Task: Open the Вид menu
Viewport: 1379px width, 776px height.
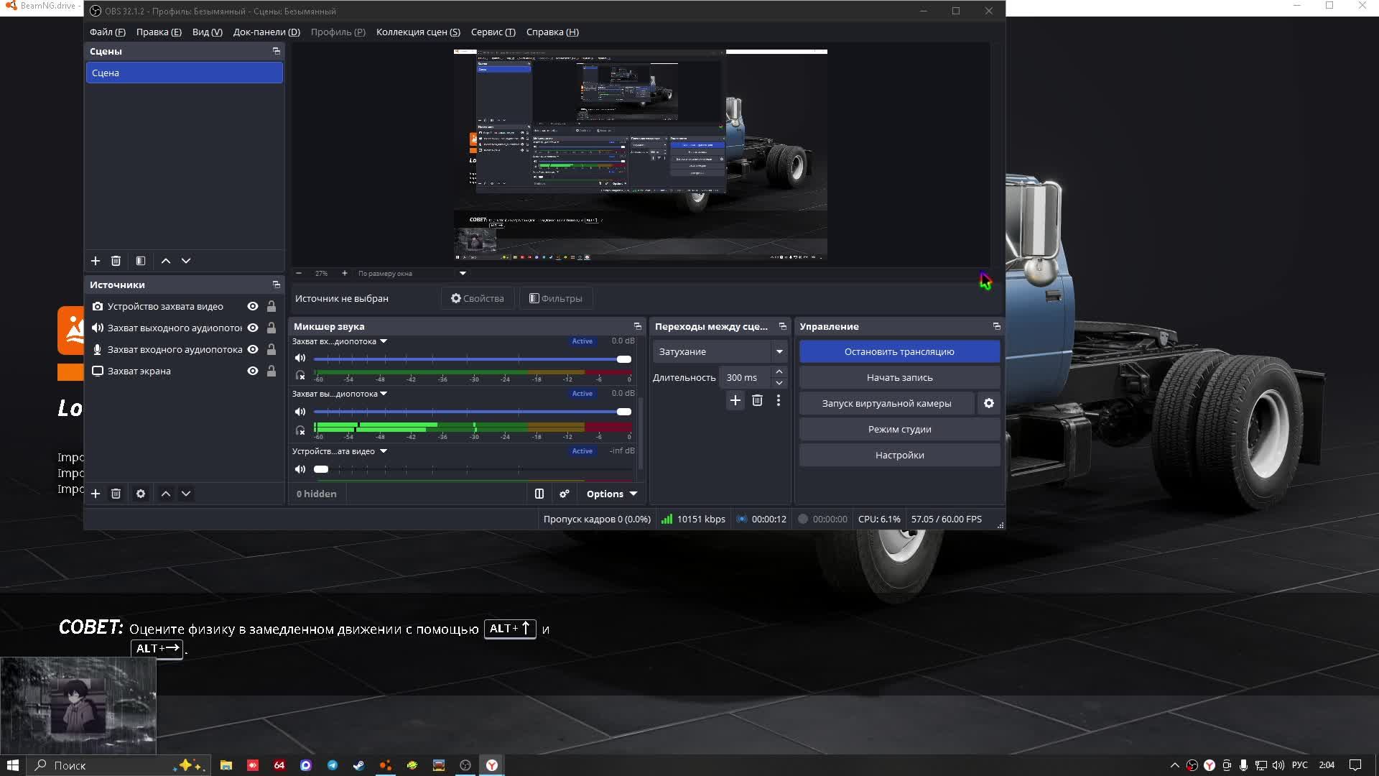Action: click(208, 32)
